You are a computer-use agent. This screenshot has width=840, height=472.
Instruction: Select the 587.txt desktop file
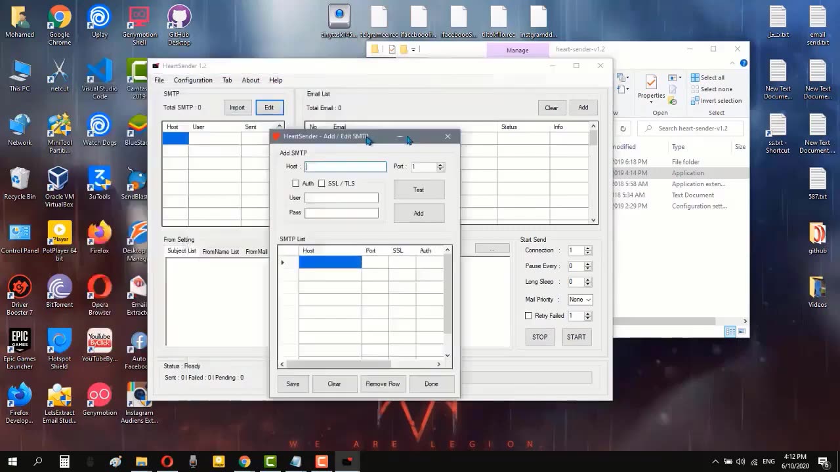point(817,184)
